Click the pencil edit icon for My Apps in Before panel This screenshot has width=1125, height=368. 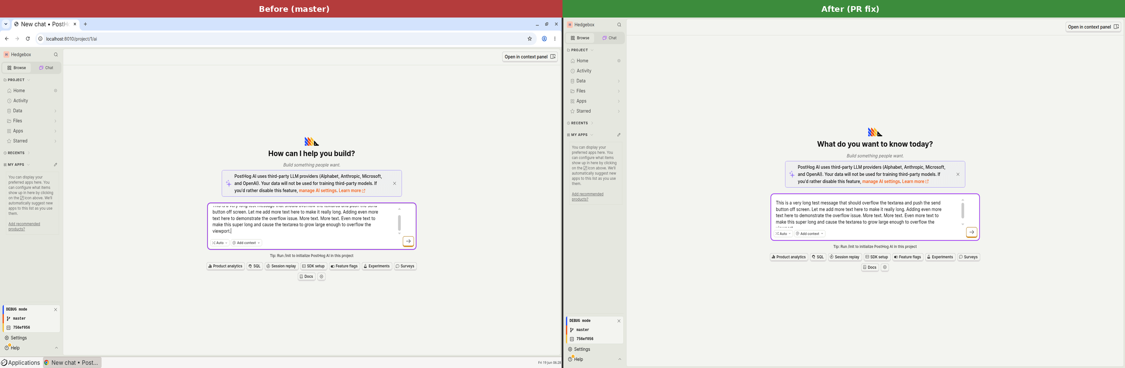pos(55,165)
